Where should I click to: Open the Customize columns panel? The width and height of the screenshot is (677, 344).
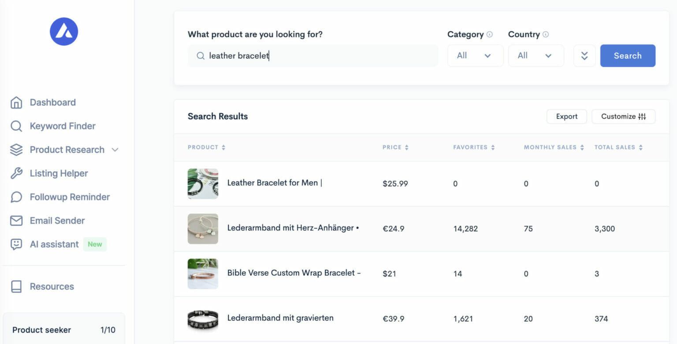click(623, 116)
